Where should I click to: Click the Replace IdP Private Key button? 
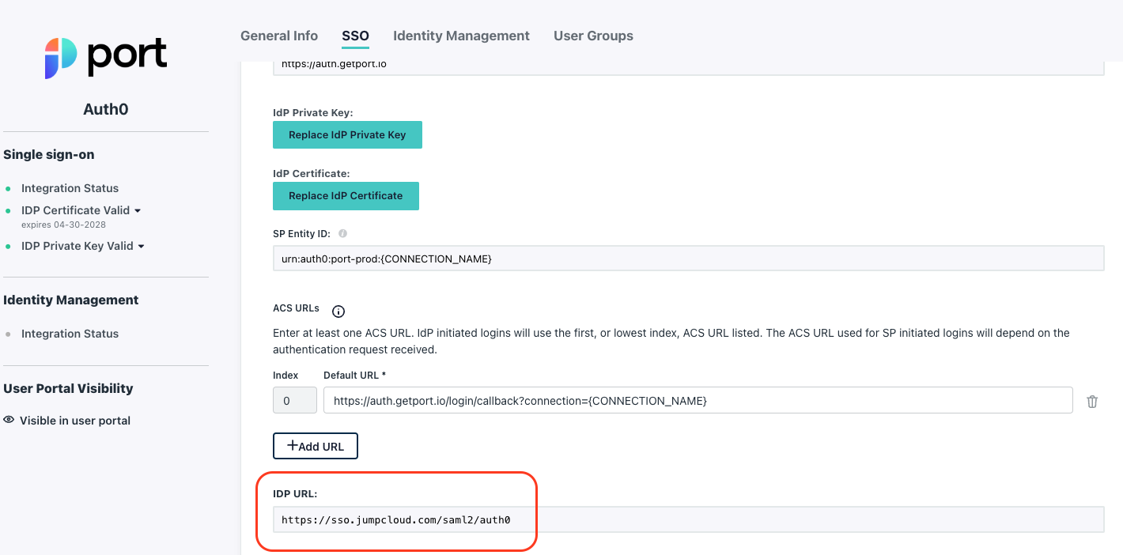347,134
